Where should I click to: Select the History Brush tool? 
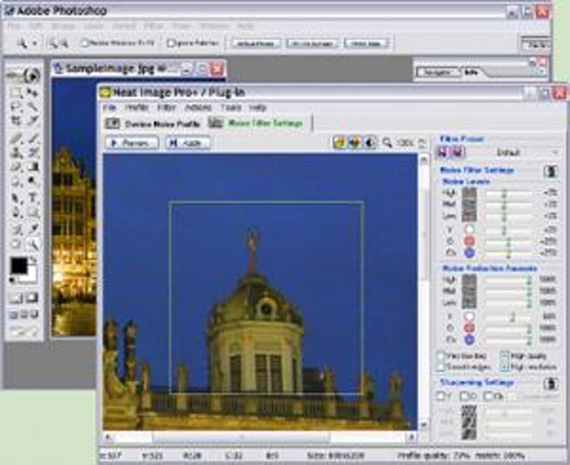(33, 152)
